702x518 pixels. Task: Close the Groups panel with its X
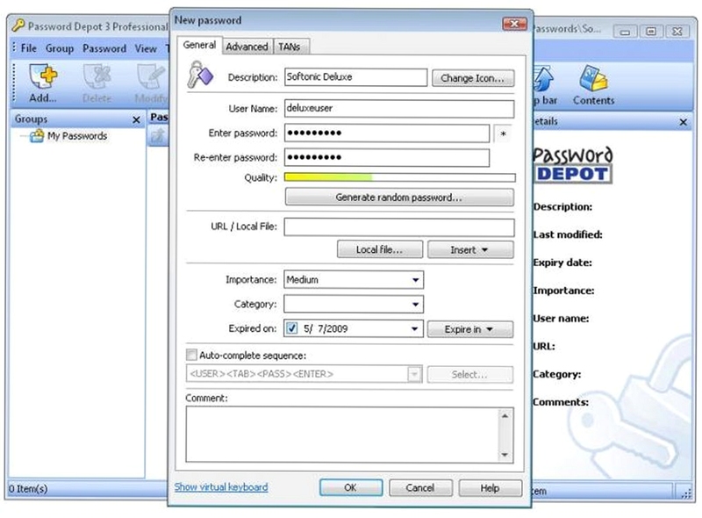click(136, 119)
